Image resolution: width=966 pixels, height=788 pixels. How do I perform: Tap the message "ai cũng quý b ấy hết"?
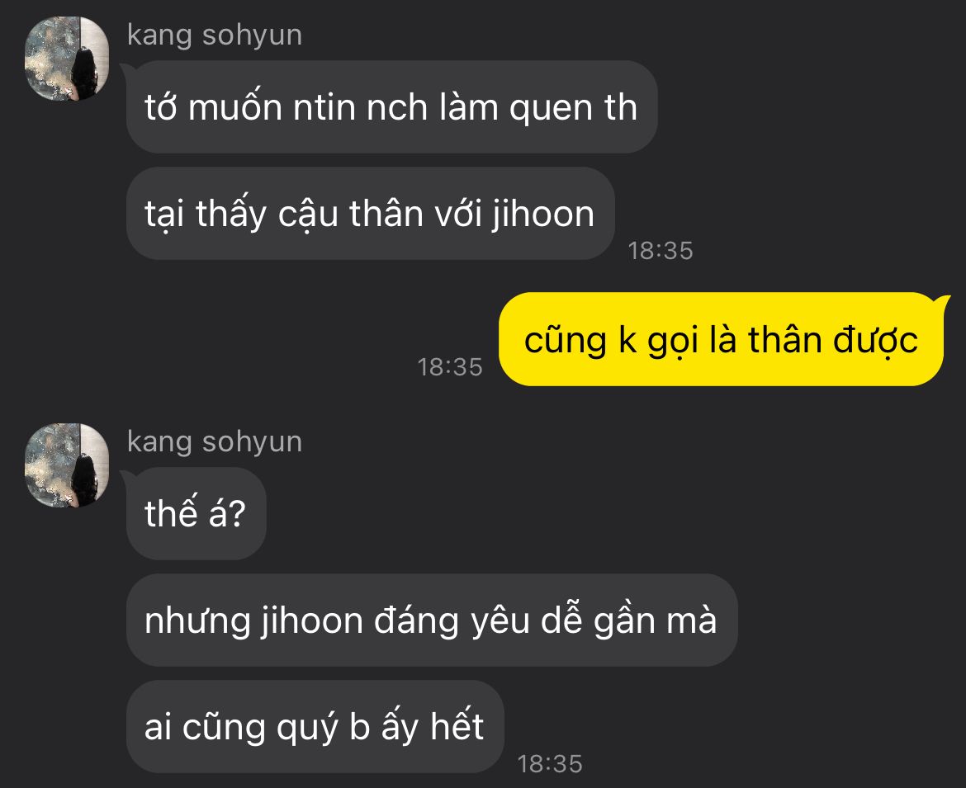pyautogui.click(x=315, y=726)
